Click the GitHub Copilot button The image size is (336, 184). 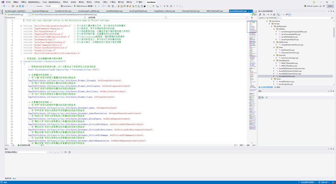click(312, 6)
